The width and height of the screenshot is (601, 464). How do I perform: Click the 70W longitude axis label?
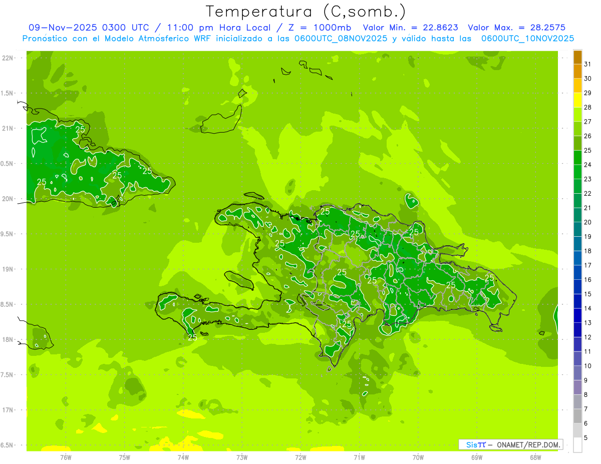coord(418,457)
